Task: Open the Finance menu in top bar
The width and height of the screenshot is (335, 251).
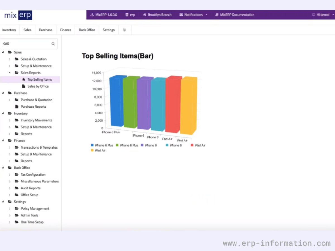Action: [x=66, y=30]
